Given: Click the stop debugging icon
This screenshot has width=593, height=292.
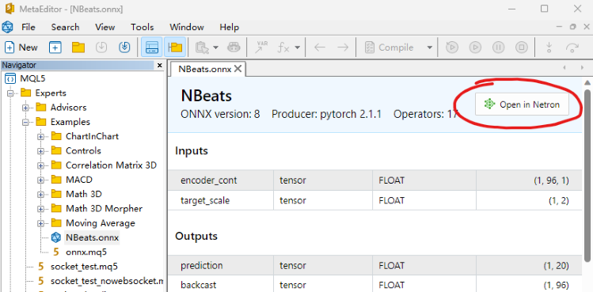Looking at the screenshot, I should pyautogui.click(x=522, y=47).
